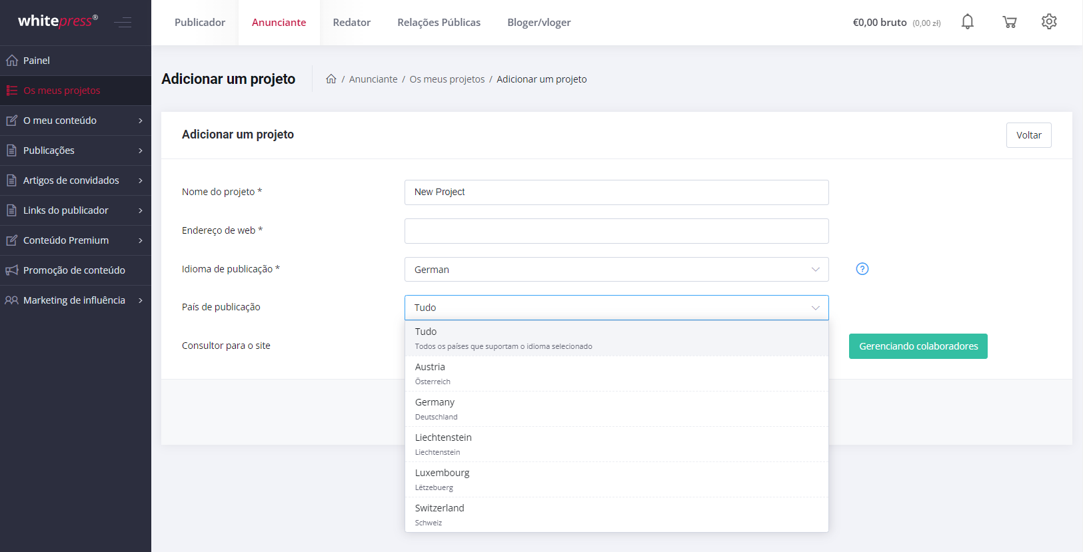
Task: Click the O meu conteúdo edit icon
Action: click(12, 121)
